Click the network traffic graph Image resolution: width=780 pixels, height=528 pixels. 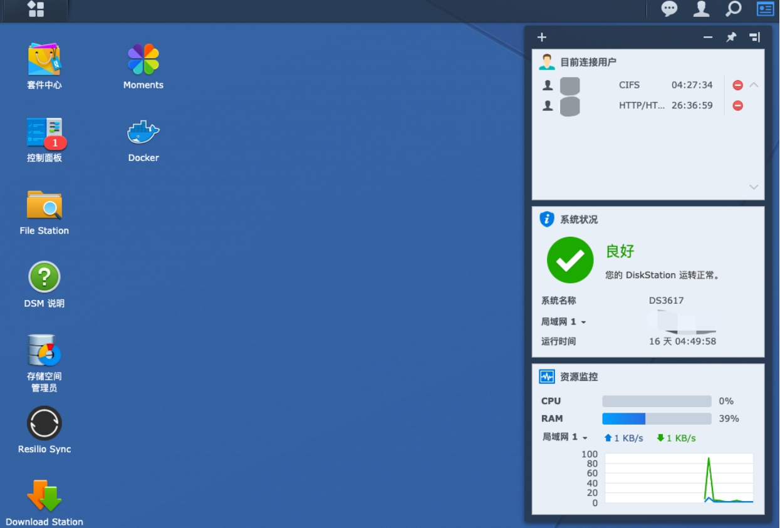(x=679, y=478)
